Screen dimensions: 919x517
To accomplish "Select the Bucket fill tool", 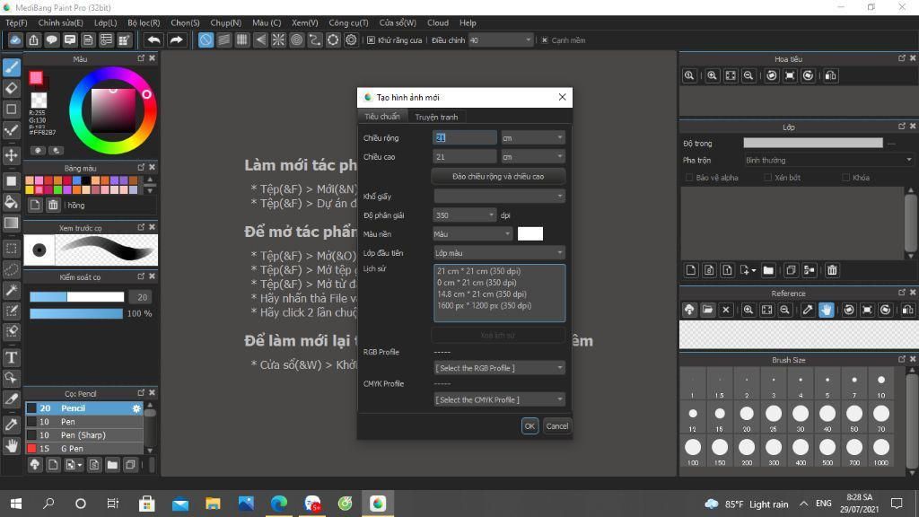I will pyautogui.click(x=11, y=202).
